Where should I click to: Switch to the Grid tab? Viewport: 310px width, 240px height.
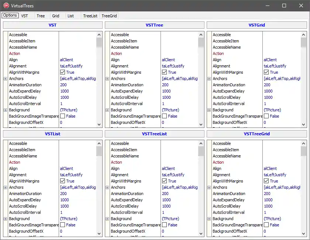pos(56,15)
